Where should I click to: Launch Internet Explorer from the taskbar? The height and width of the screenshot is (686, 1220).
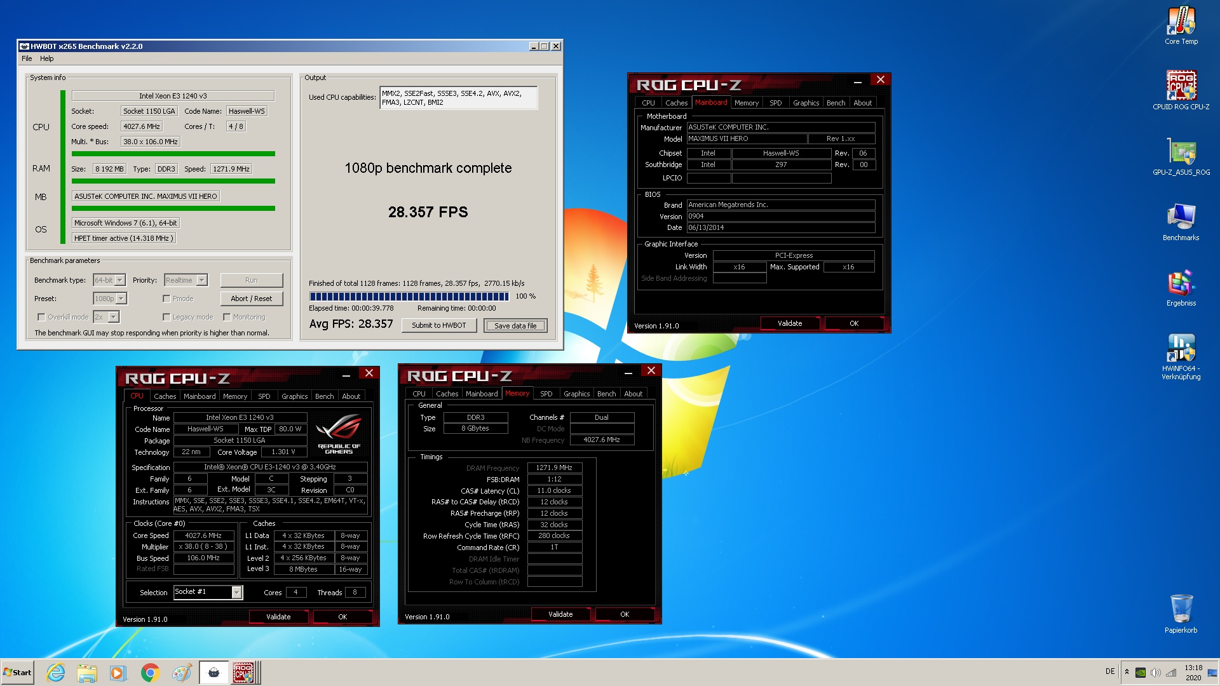click(x=56, y=672)
